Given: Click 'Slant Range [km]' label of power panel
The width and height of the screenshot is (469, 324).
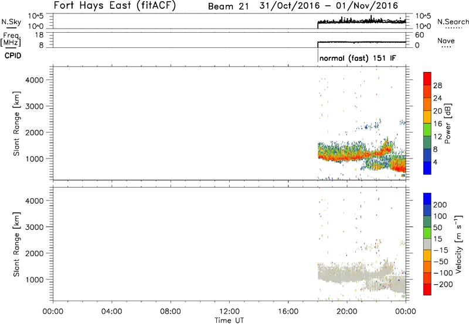Looking at the screenshot, I should [x=16, y=123].
